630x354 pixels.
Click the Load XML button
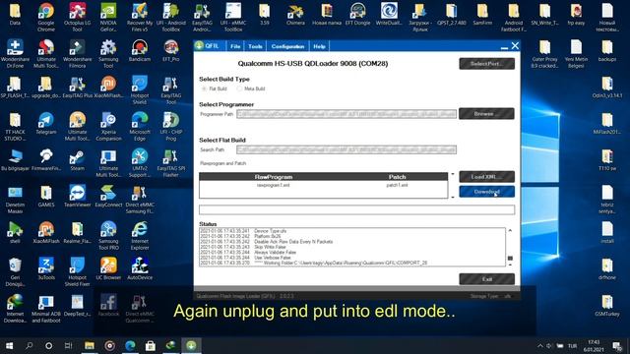pos(486,177)
